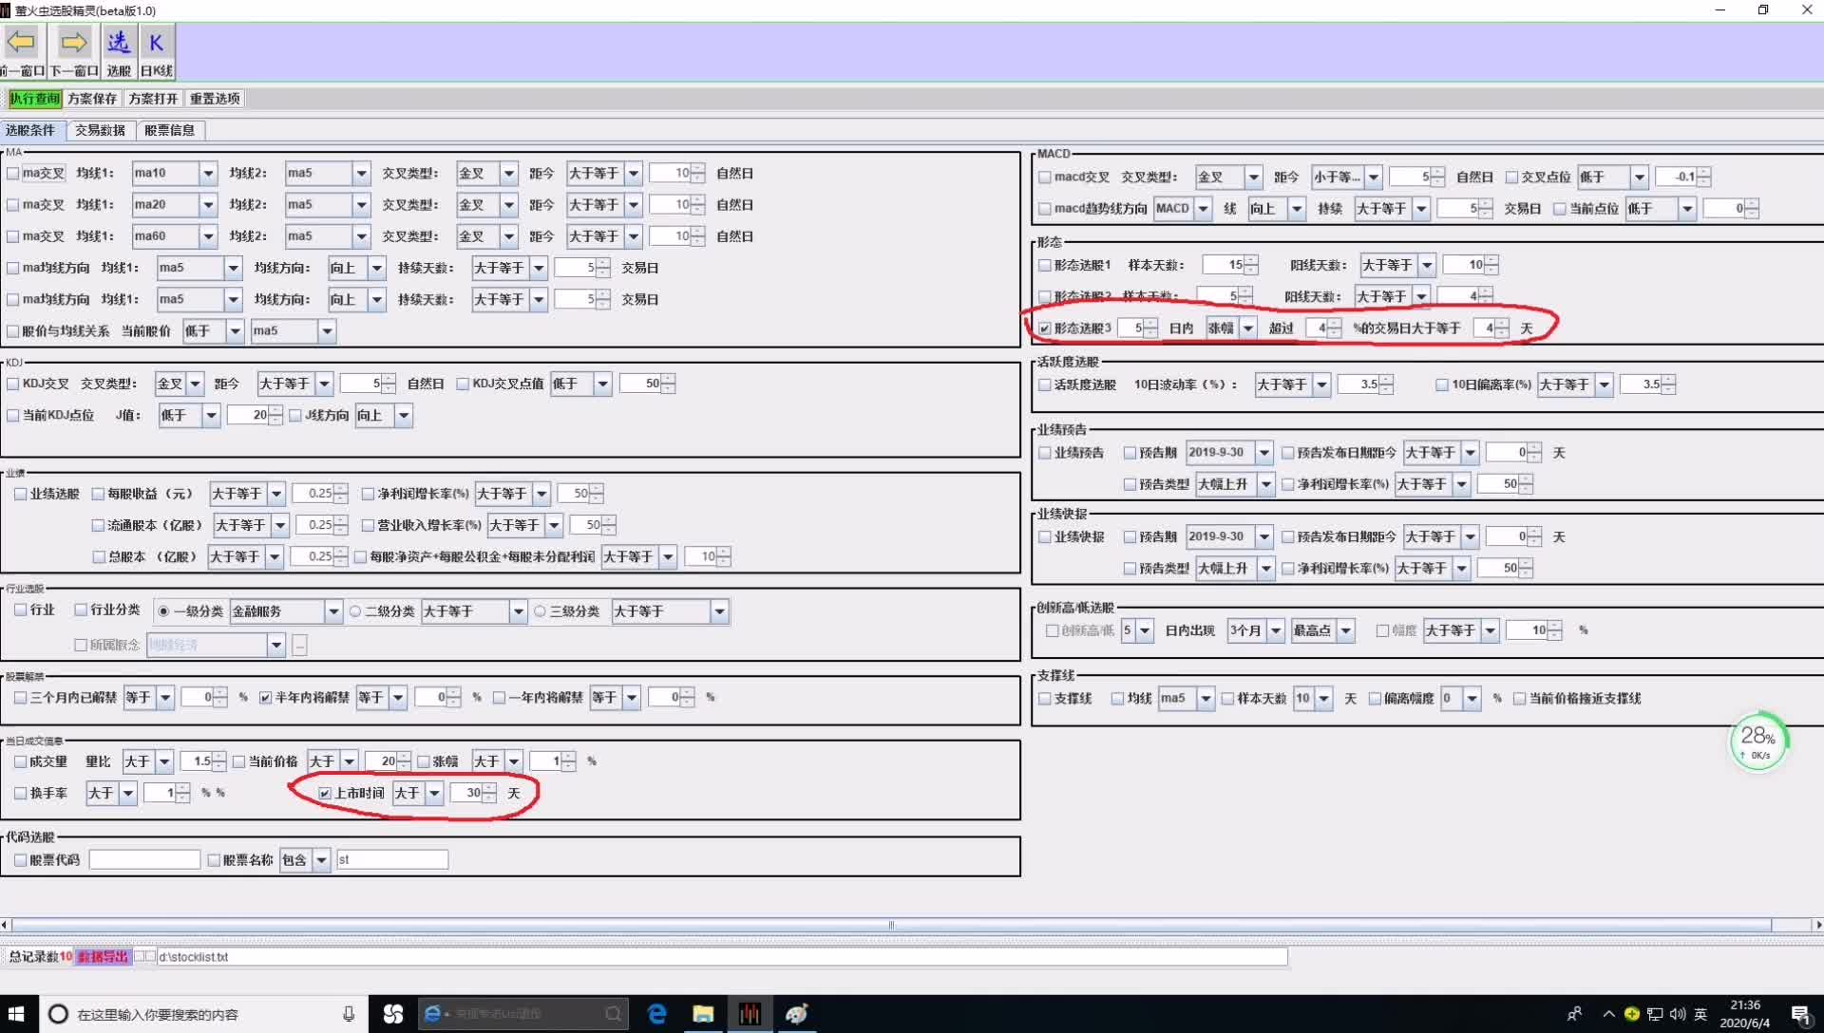Switch to the 交易数据 tab
Image resolution: width=1824 pixels, height=1033 pixels.
coord(100,130)
